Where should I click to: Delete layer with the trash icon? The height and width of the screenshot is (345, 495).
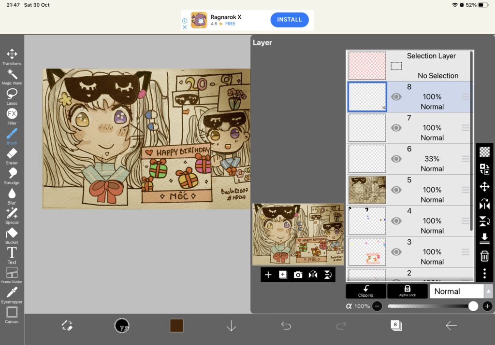coord(484,256)
